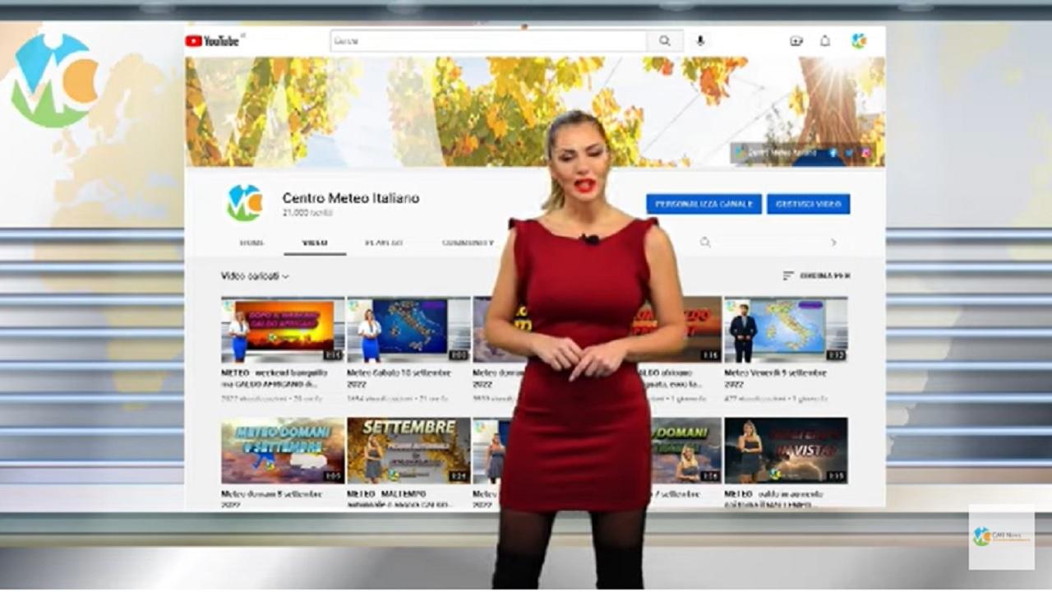Open the Twitter icon in the channel banner

click(x=849, y=152)
